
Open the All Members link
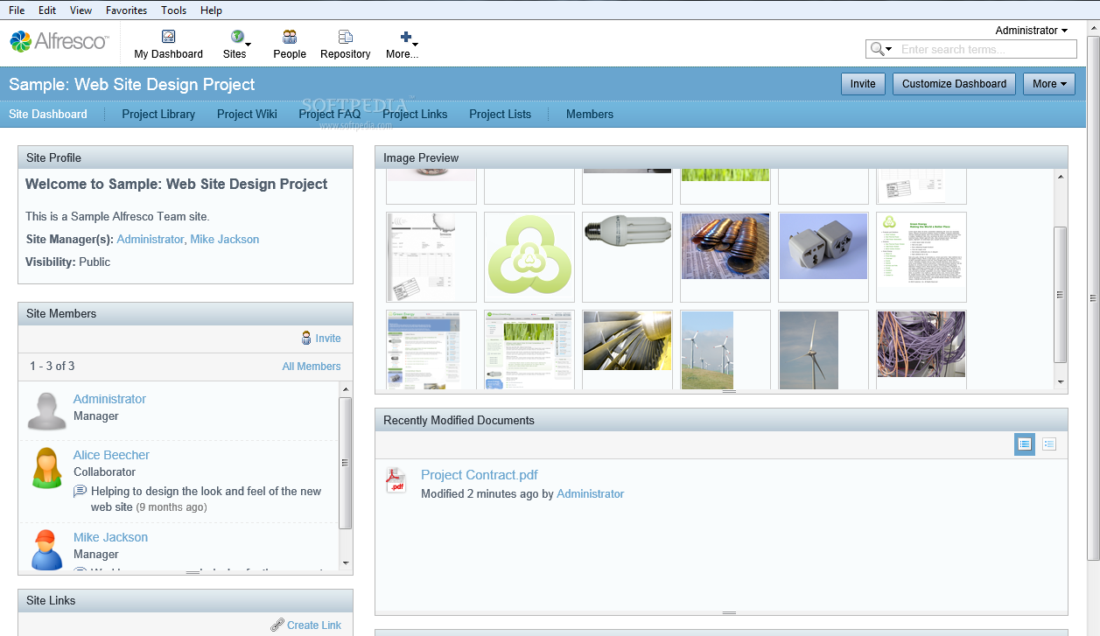point(311,367)
